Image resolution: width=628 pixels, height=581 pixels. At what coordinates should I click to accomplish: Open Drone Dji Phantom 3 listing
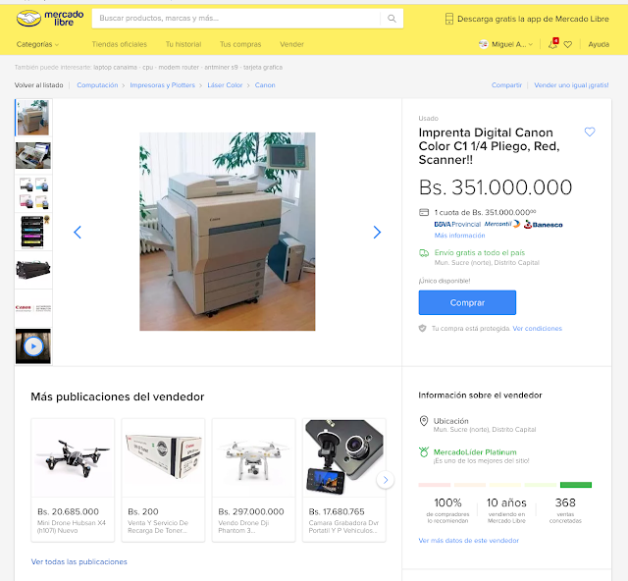pos(253,480)
